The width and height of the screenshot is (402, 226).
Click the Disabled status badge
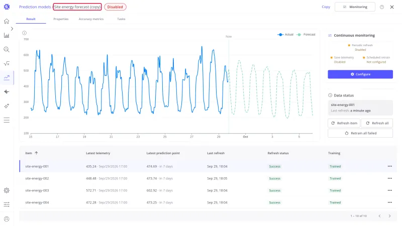115,7
